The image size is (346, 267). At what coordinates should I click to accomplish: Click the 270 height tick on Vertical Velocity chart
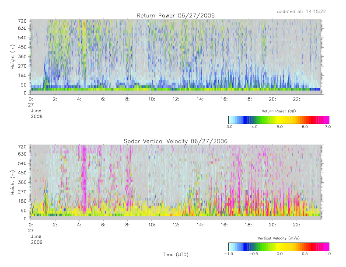pyautogui.click(x=22, y=192)
